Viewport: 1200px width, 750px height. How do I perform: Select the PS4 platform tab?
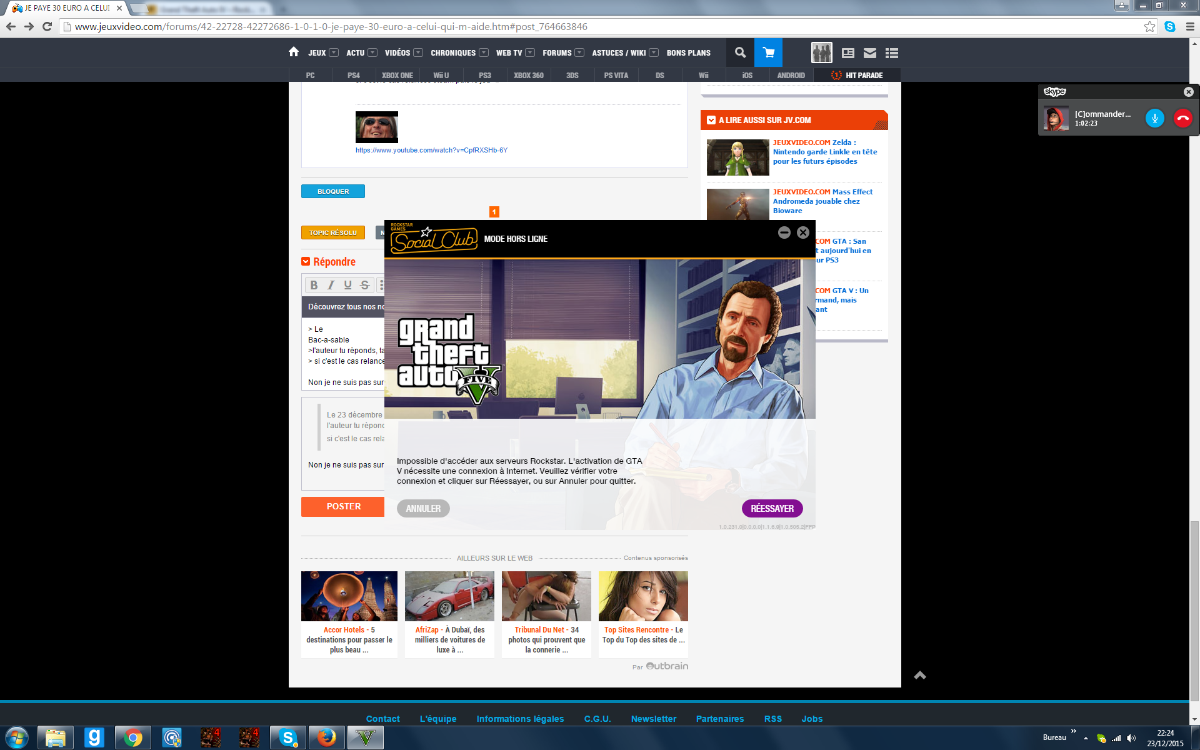354,75
